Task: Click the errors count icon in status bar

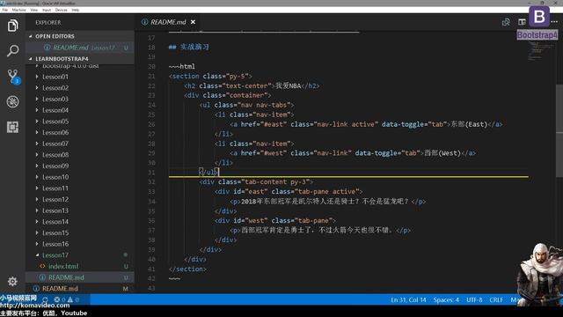Action: point(59,299)
